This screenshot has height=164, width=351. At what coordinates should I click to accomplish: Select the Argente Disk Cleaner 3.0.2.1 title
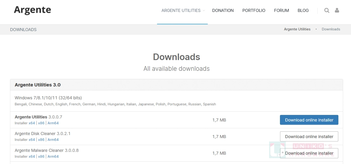(42, 134)
